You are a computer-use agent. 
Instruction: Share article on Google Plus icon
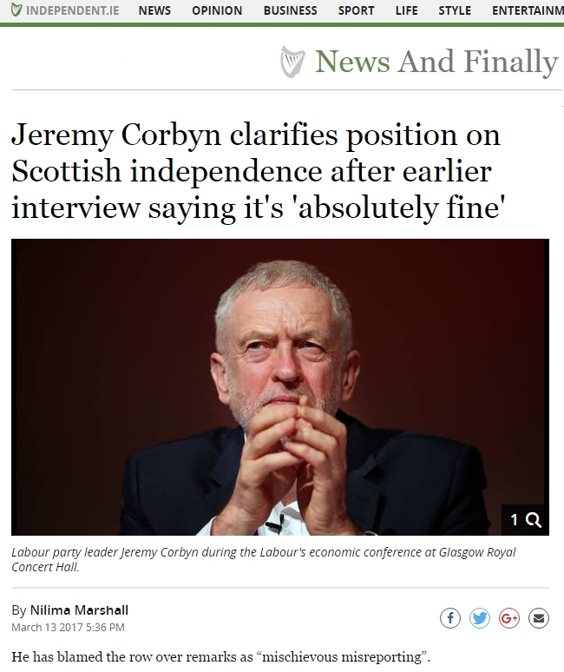tap(509, 618)
